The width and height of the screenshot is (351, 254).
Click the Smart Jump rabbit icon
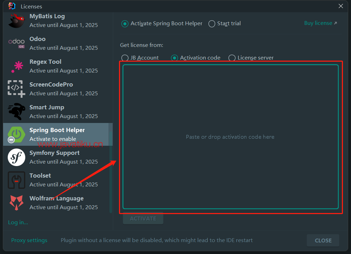click(x=16, y=111)
